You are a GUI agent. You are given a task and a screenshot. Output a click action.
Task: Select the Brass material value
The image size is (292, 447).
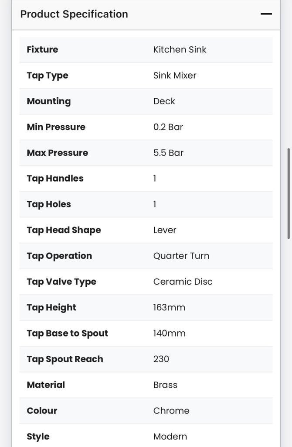(165, 385)
